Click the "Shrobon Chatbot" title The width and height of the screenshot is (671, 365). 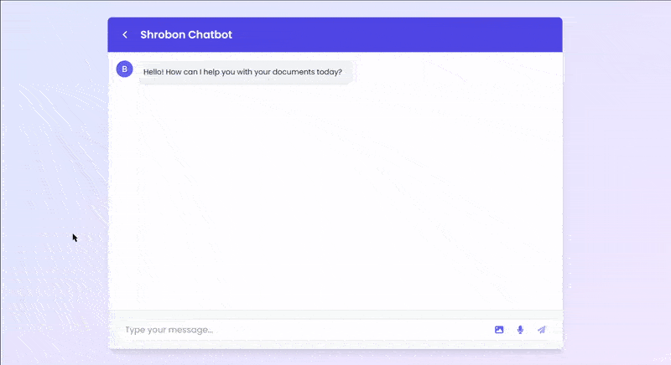pyautogui.click(x=186, y=35)
